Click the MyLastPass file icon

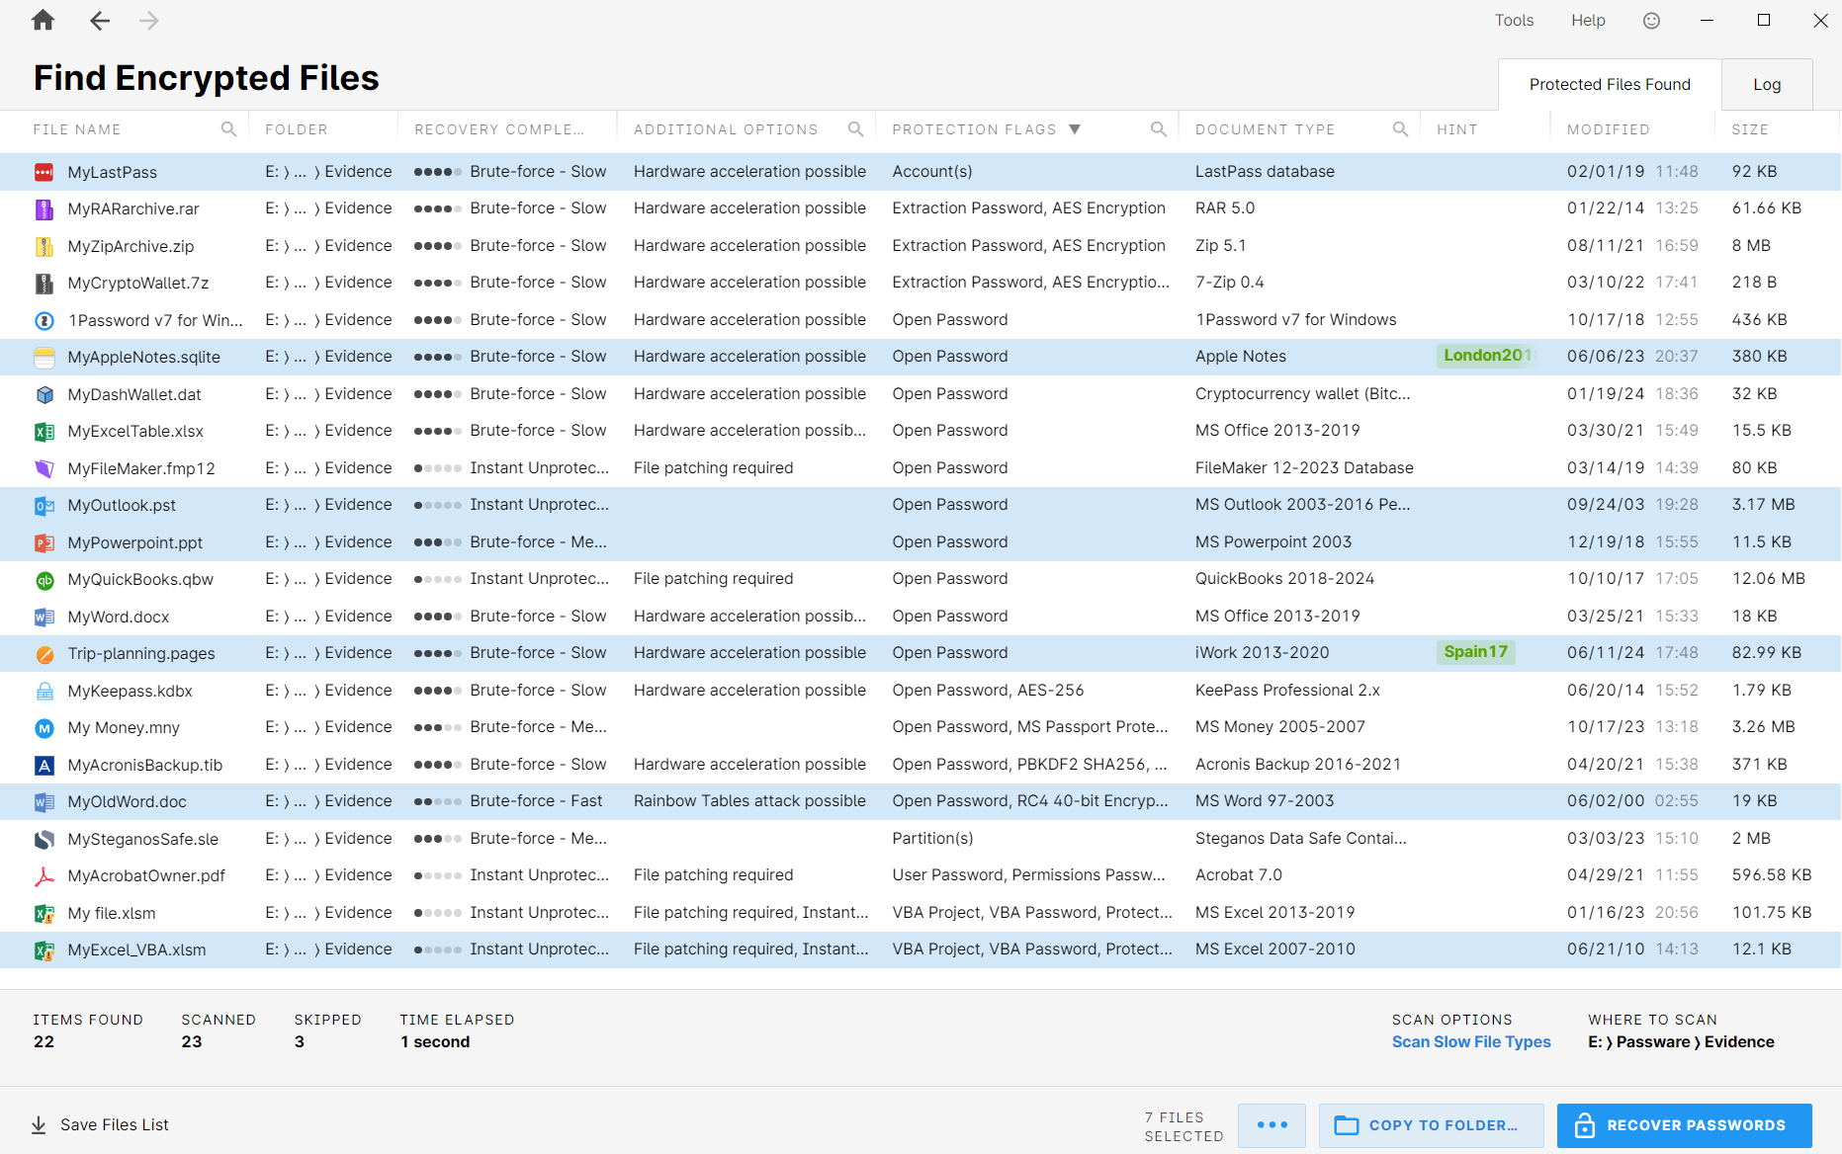(x=44, y=172)
